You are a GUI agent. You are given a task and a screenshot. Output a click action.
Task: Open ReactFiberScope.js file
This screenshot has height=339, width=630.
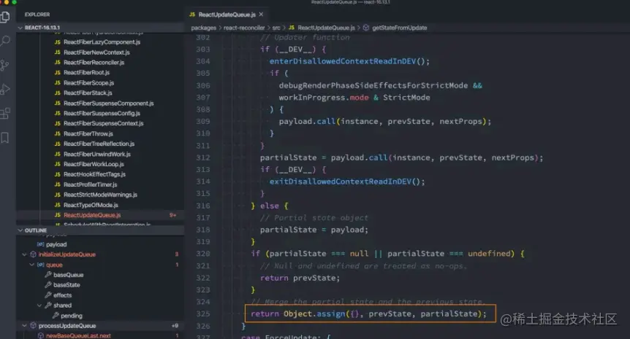(88, 83)
